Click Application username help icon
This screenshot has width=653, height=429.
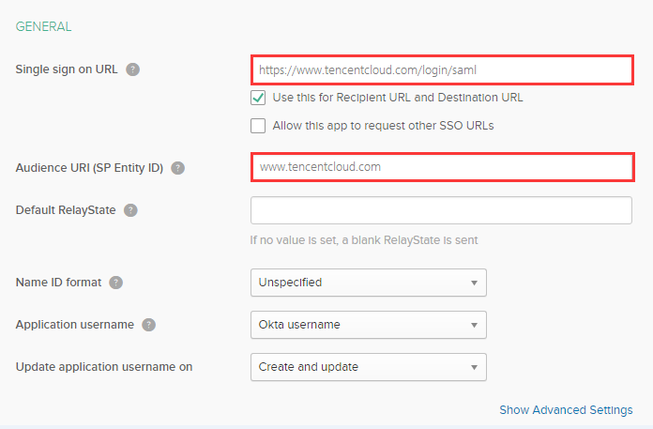[148, 325]
